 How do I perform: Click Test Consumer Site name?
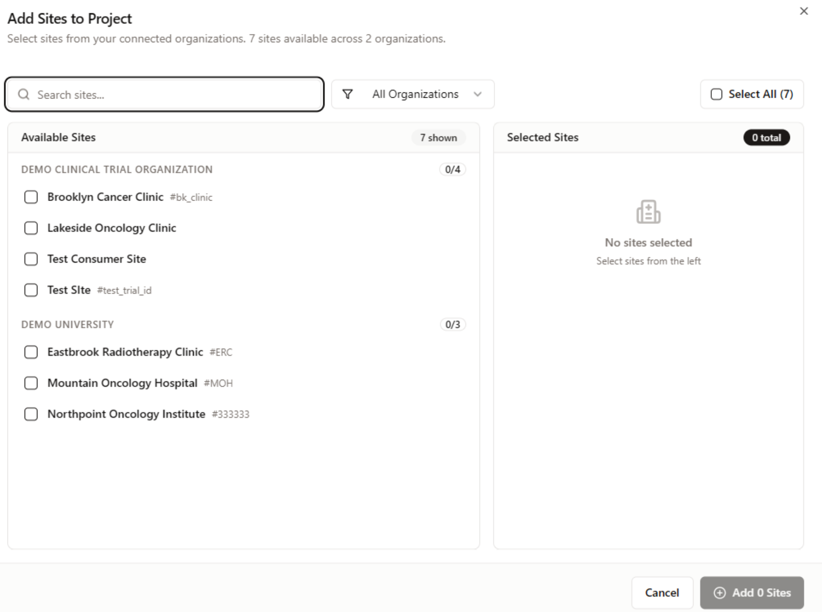pos(97,259)
